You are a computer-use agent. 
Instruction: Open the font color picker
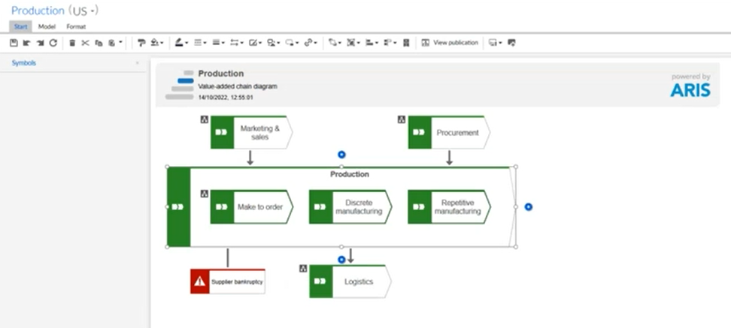(x=183, y=43)
